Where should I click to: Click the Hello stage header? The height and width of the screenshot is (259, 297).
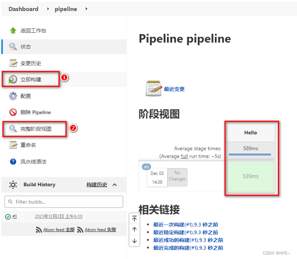pos(250,133)
